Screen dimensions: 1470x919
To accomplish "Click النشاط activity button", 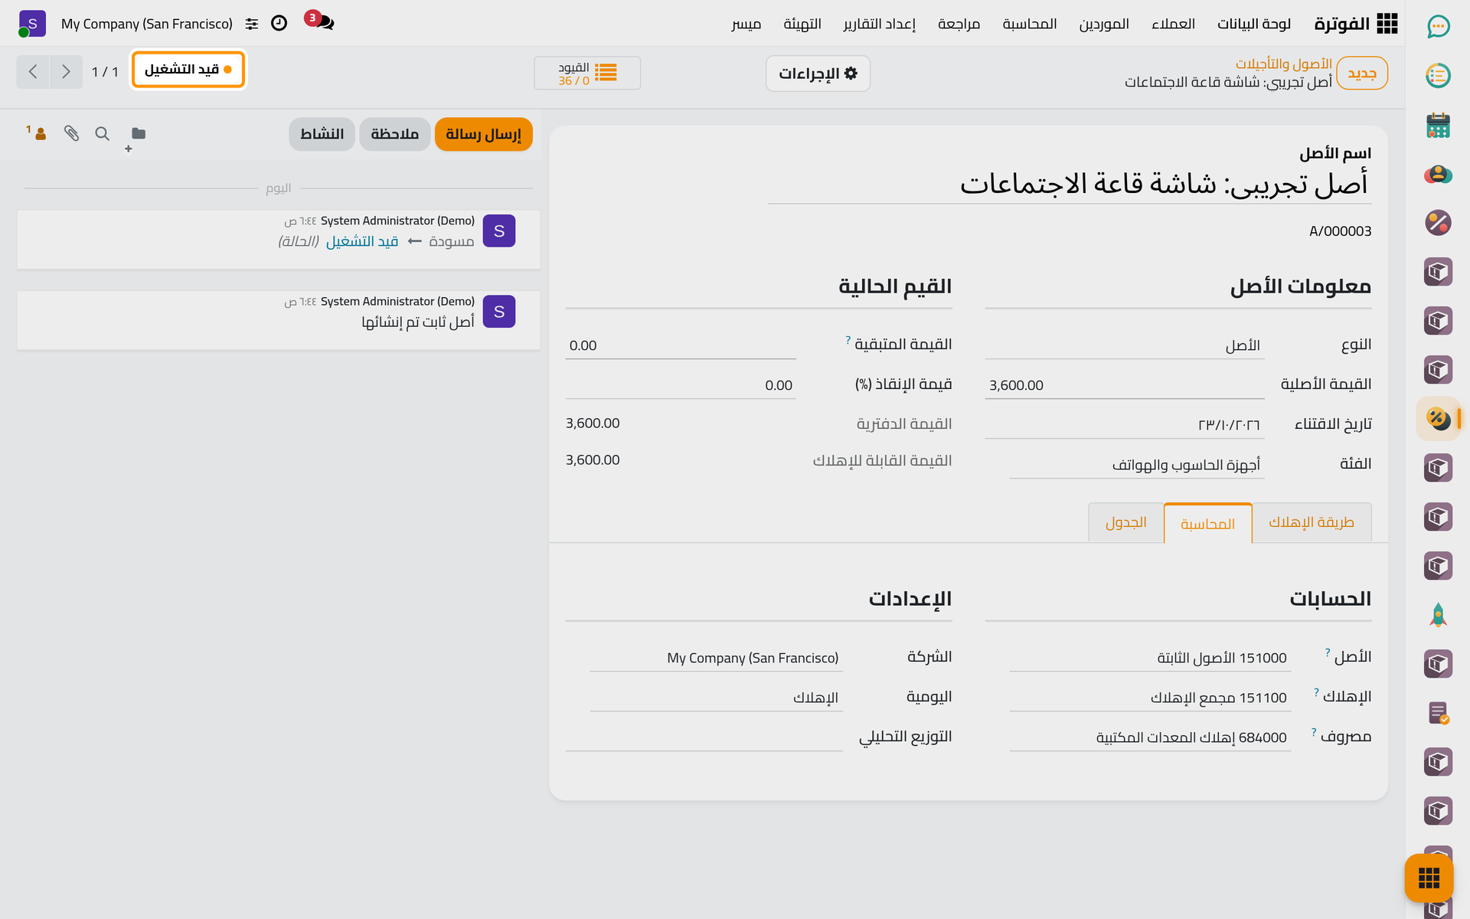I will [x=322, y=134].
